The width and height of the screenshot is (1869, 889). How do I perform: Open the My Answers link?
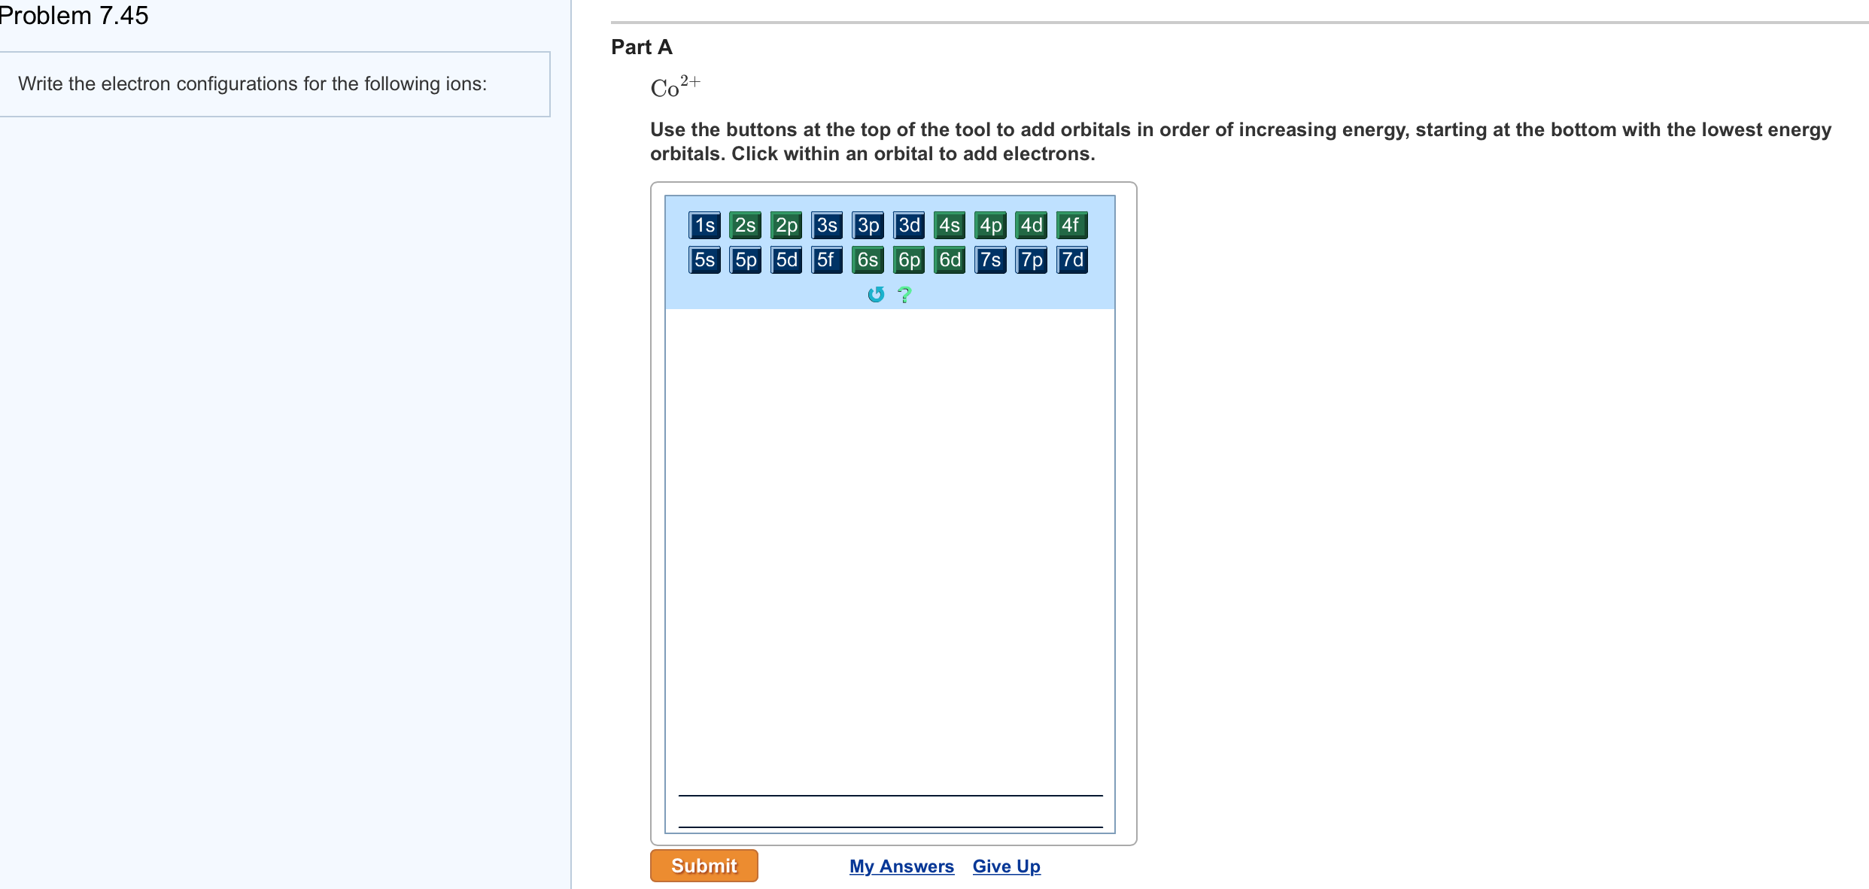(901, 866)
